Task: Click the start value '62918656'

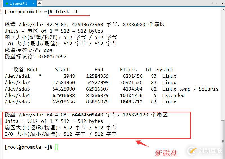Action: coord(64,102)
